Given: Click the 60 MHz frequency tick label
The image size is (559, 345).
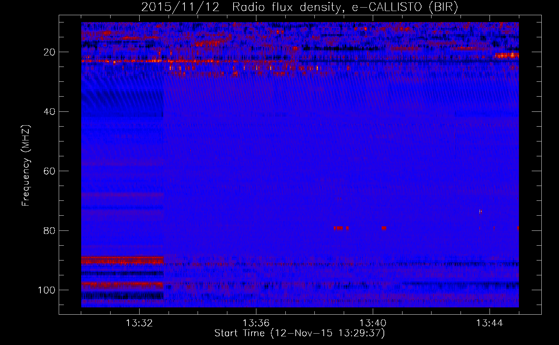Looking at the screenshot, I should (50, 171).
